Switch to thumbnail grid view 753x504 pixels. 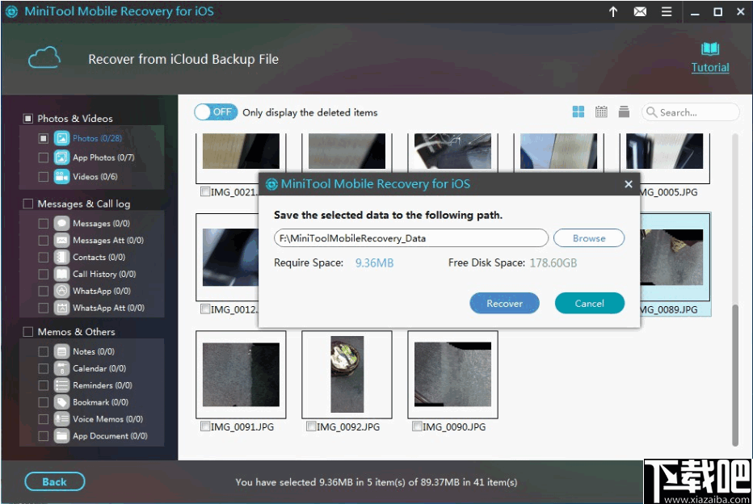click(578, 111)
